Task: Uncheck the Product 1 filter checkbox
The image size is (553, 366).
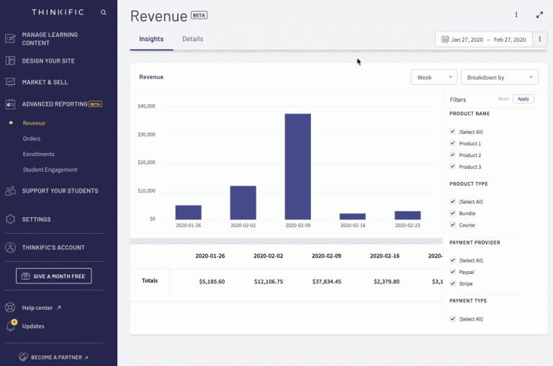Action: click(x=452, y=144)
